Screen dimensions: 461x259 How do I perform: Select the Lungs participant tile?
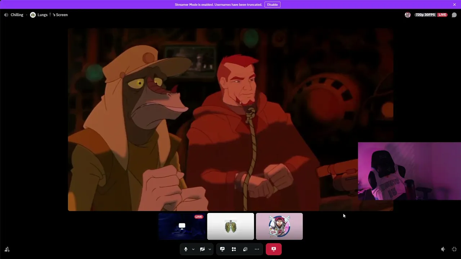coord(230,226)
